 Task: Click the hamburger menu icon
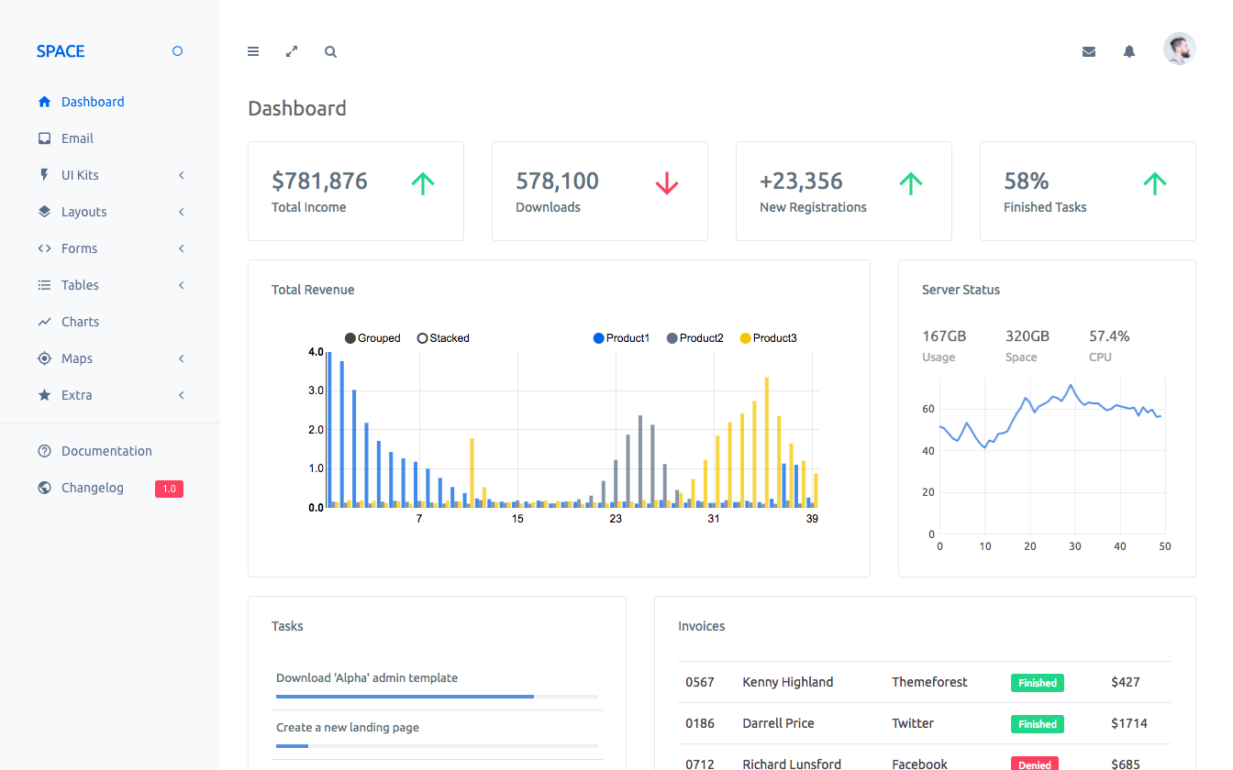tap(253, 51)
